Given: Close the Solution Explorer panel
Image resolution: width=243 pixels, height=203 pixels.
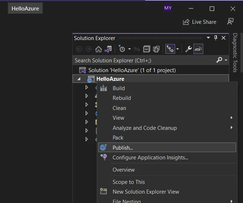Looking at the screenshot, I should click(224, 38).
